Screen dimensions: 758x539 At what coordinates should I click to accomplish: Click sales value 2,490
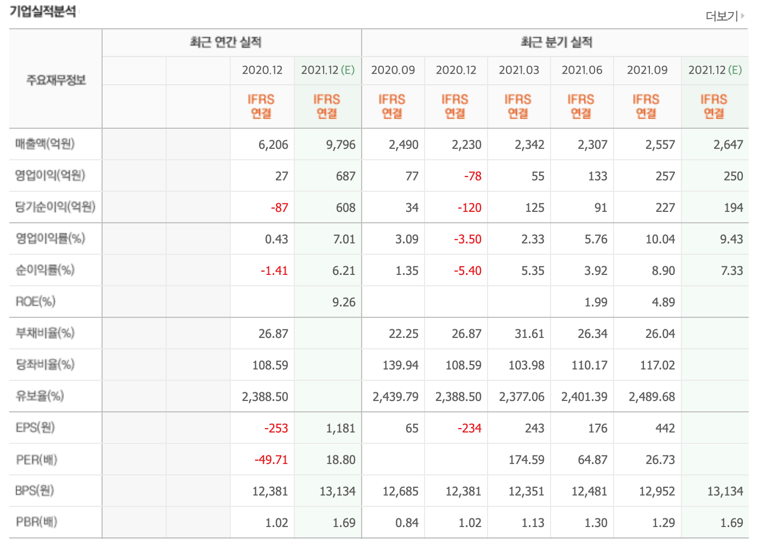point(403,145)
